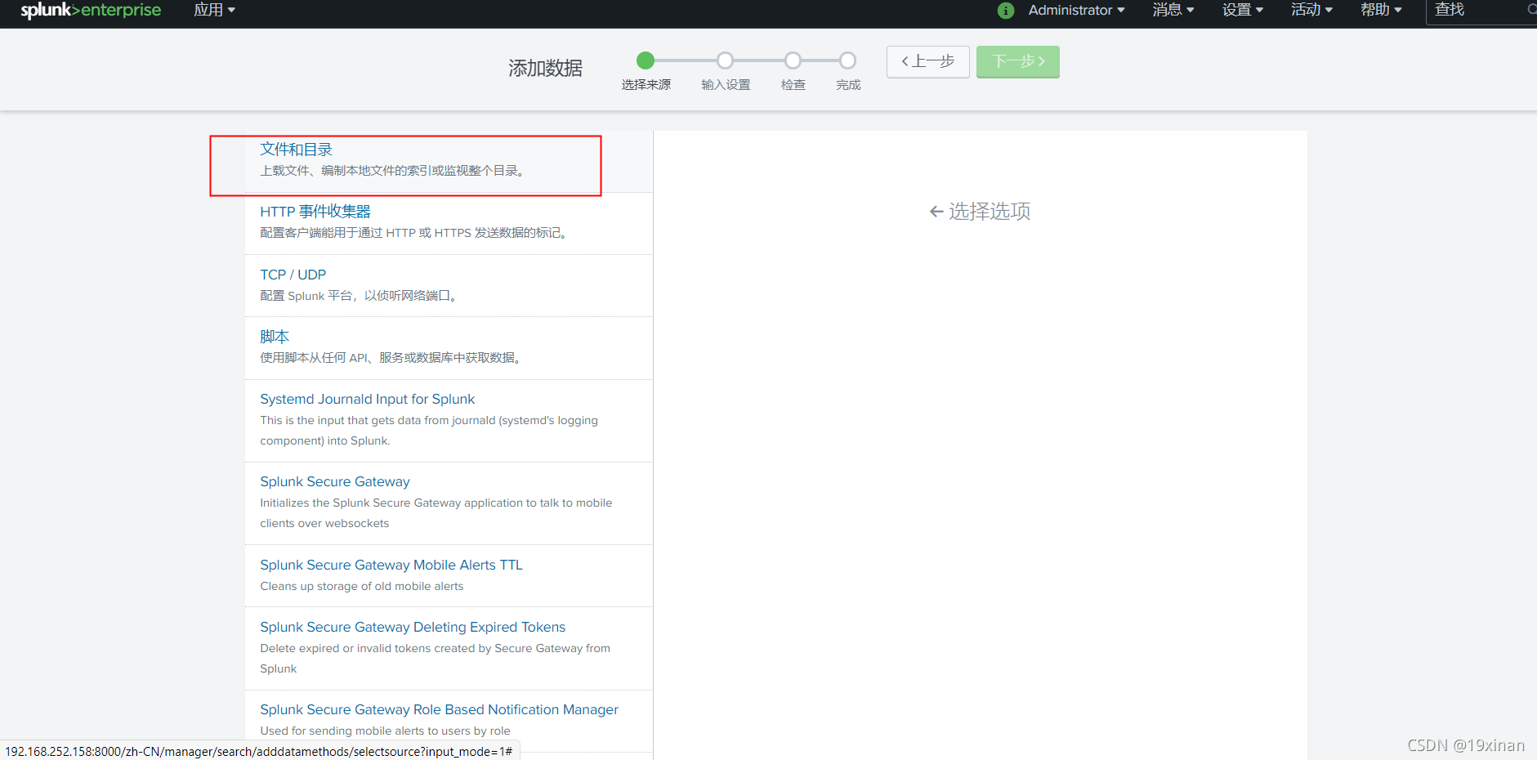Proceed with the 下一步 button

1018,61
